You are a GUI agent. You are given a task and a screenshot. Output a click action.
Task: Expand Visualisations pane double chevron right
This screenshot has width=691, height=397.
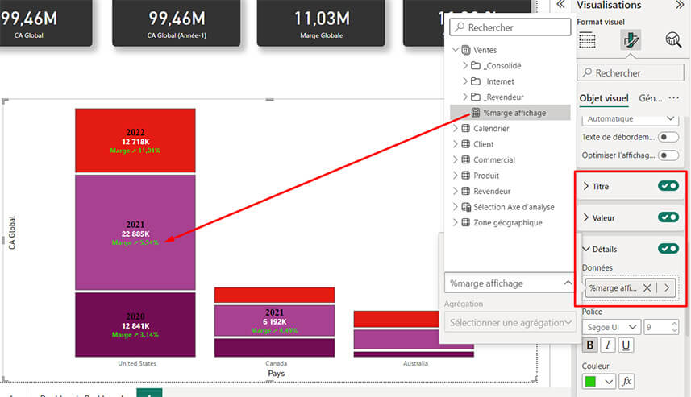680,5
